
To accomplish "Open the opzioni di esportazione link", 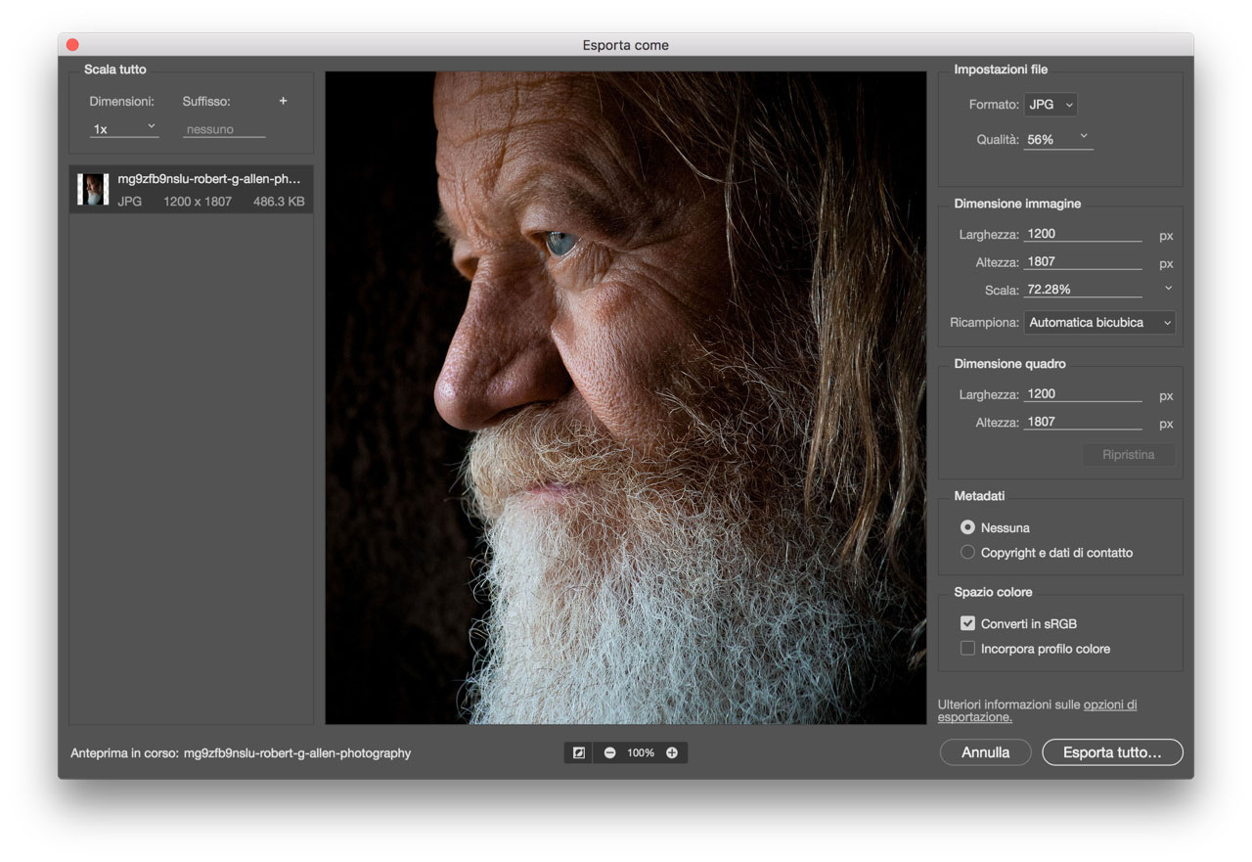I will point(1038,710).
